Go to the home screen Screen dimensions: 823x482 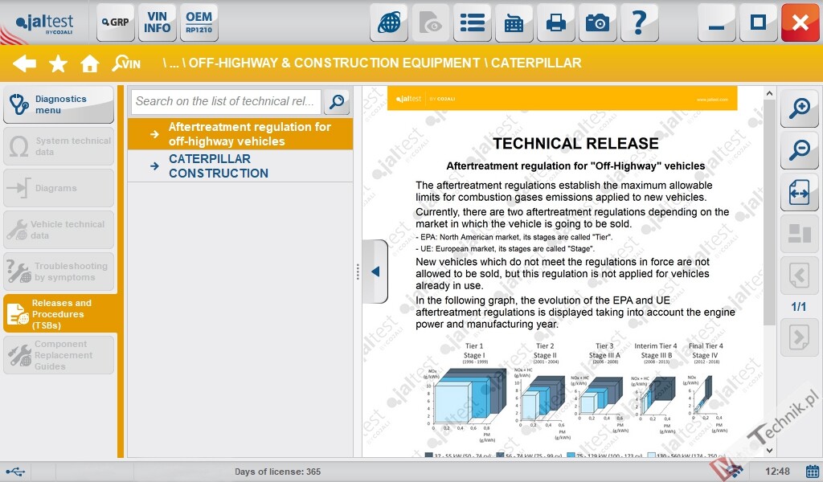90,63
